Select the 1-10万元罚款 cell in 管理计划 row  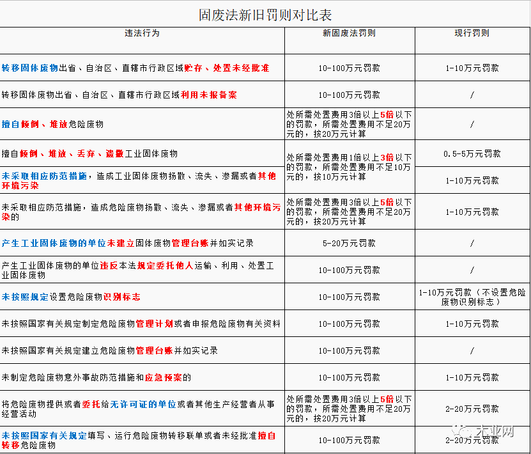click(472, 324)
